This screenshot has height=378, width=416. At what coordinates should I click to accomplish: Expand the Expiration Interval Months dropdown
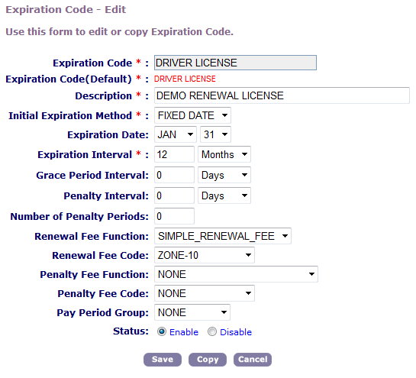224,154
